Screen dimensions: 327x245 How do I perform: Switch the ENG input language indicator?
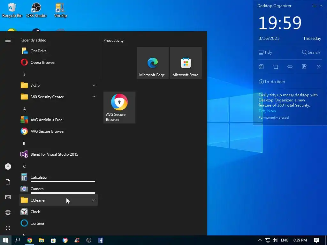coord(285,240)
